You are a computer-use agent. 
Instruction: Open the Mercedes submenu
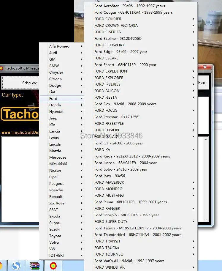pos(62,157)
